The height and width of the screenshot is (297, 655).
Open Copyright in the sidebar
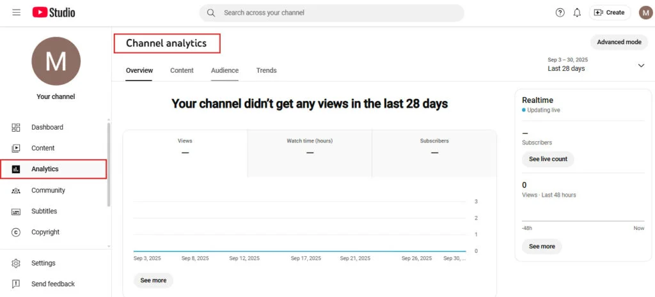[45, 232]
